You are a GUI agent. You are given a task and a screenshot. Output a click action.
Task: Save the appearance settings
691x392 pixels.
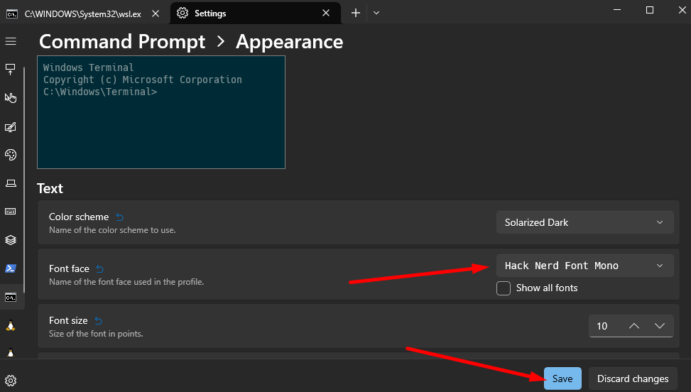point(562,379)
